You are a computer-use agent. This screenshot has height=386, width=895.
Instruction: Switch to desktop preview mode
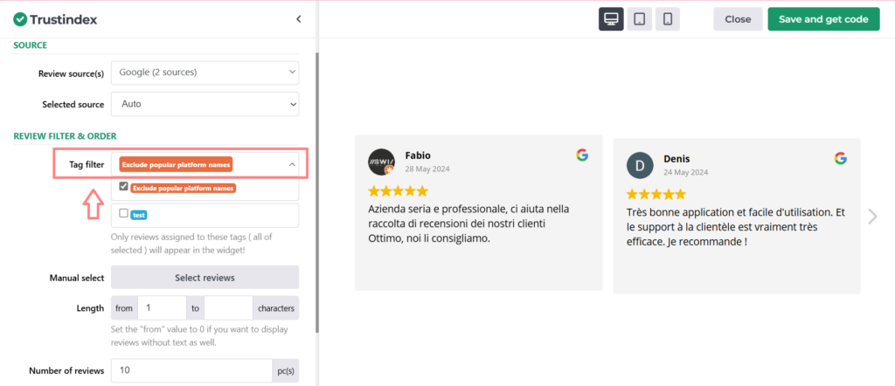click(611, 19)
